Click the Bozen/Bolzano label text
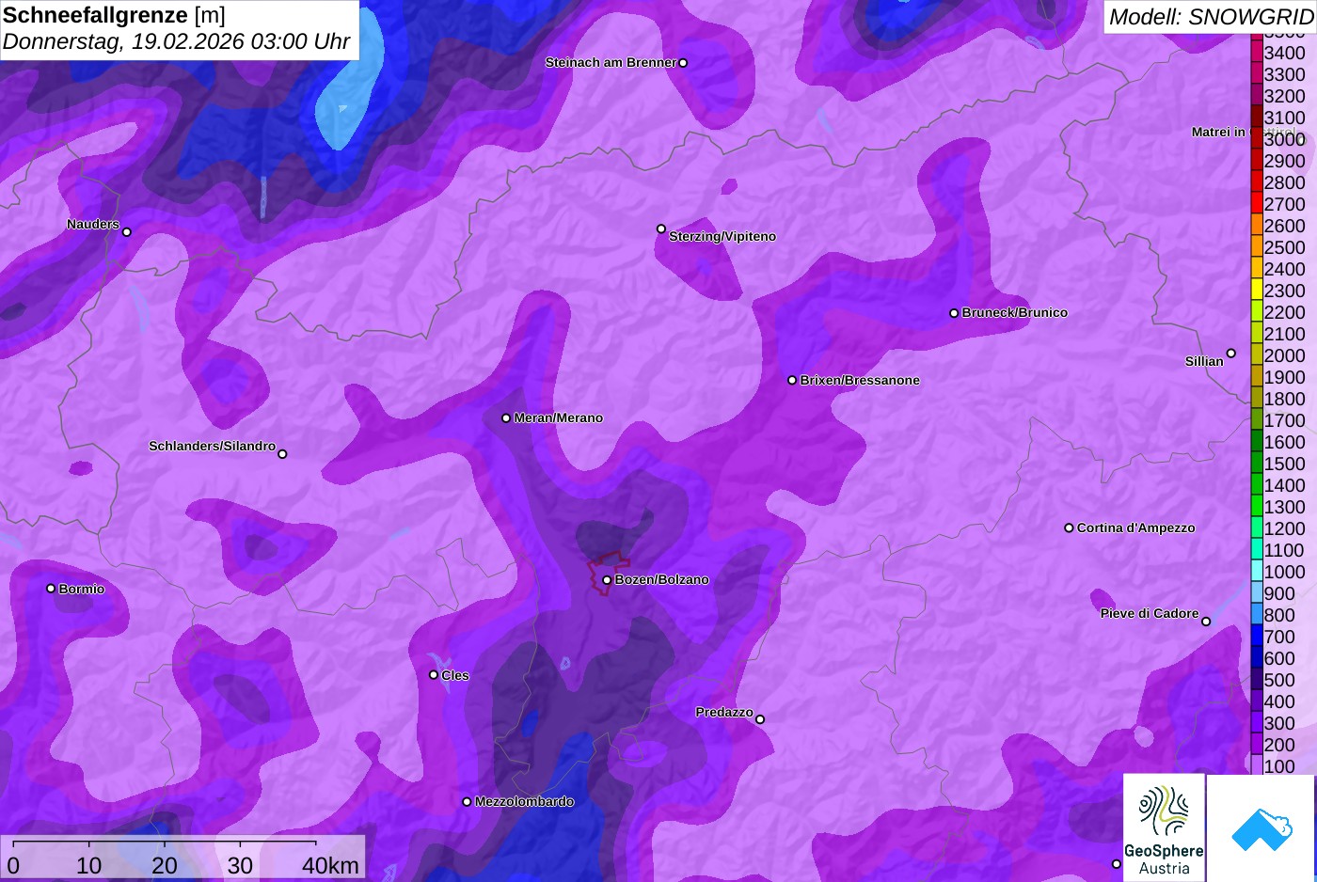 coord(662,580)
